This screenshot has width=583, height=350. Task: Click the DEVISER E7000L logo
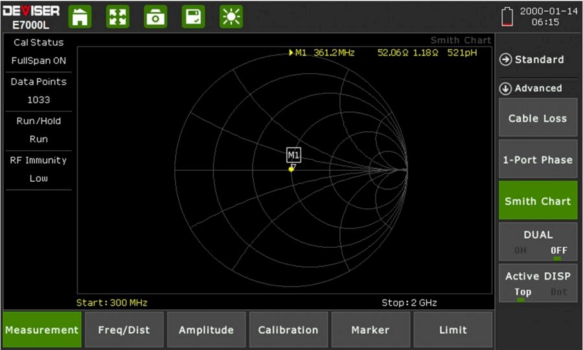(31, 17)
